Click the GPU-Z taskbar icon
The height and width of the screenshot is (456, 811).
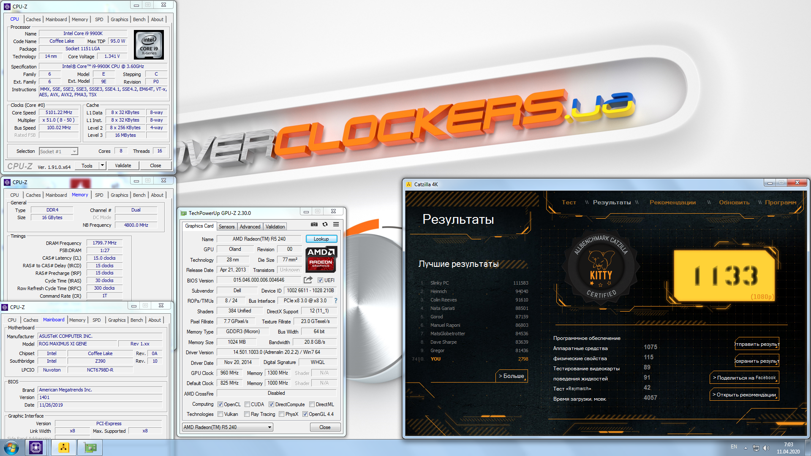point(90,448)
